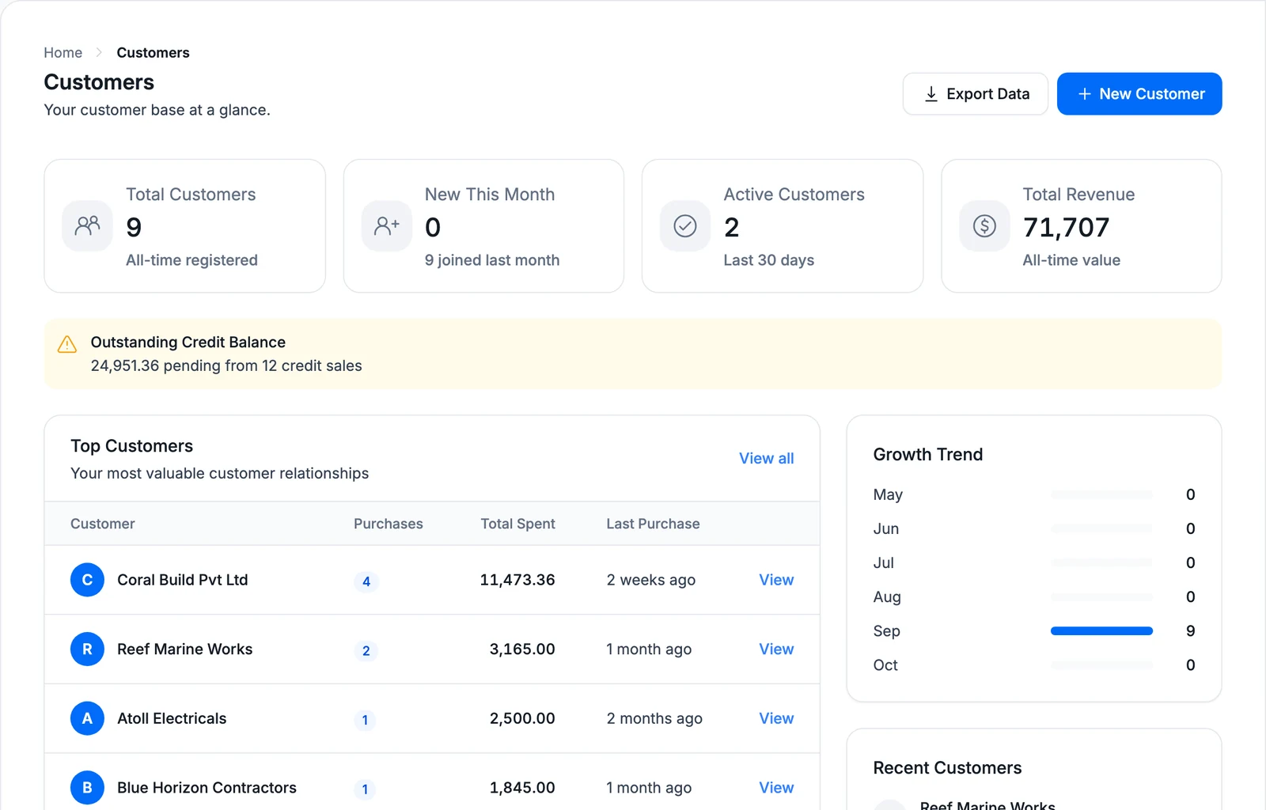Viewport: 1266px width, 810px height.
Task: Click Coral Build purchases badge 4
Action: pos(366,581)
